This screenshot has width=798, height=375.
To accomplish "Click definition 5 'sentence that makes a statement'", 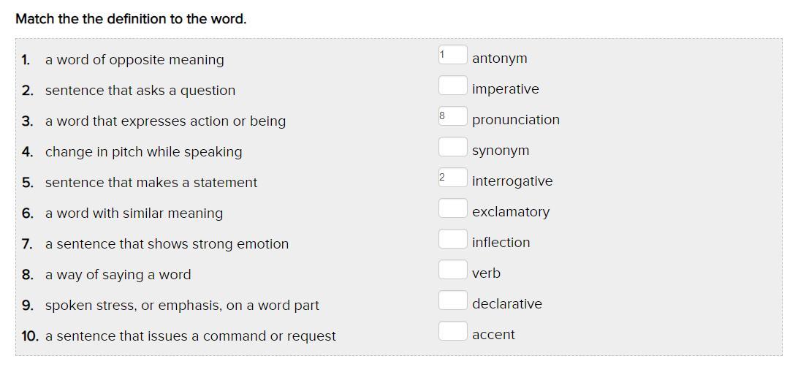I will pyautogui.click(x=151, y=183).
